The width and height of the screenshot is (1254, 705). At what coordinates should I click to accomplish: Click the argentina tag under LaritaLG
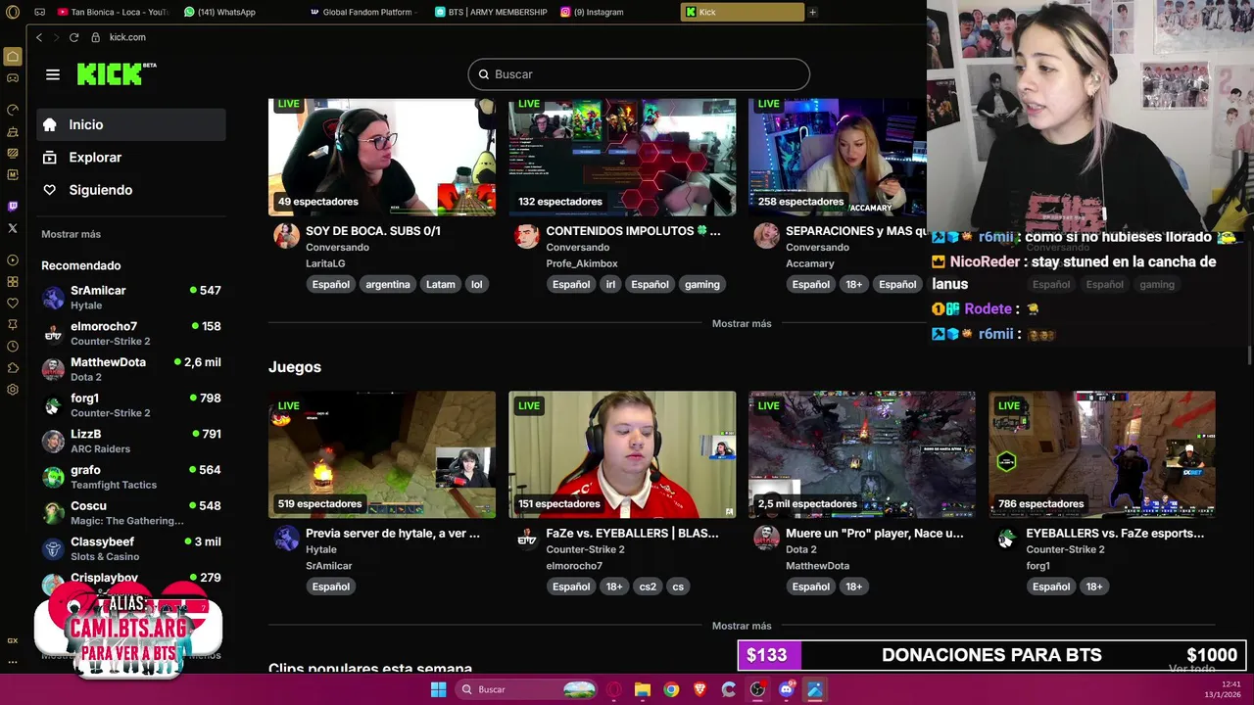click(388, 284)
